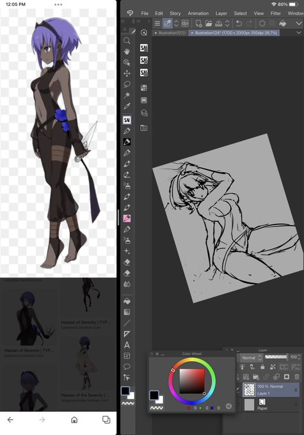304x435 pixels.
Task: Toggle Lock layer padlock icon
Action: click(x=262, y=367)
